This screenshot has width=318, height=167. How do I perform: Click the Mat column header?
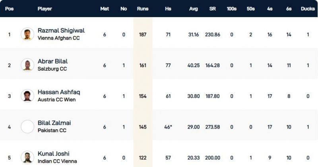point(105,9)
